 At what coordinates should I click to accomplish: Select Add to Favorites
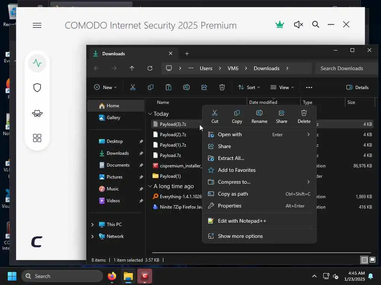click(x=259, y=170)
